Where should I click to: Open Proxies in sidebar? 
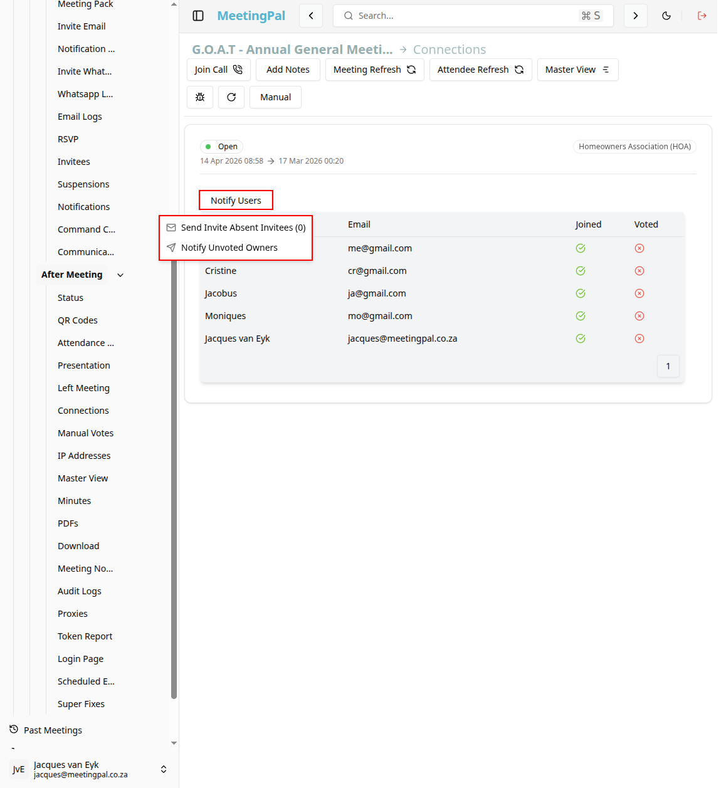click(x=73, y=614)
